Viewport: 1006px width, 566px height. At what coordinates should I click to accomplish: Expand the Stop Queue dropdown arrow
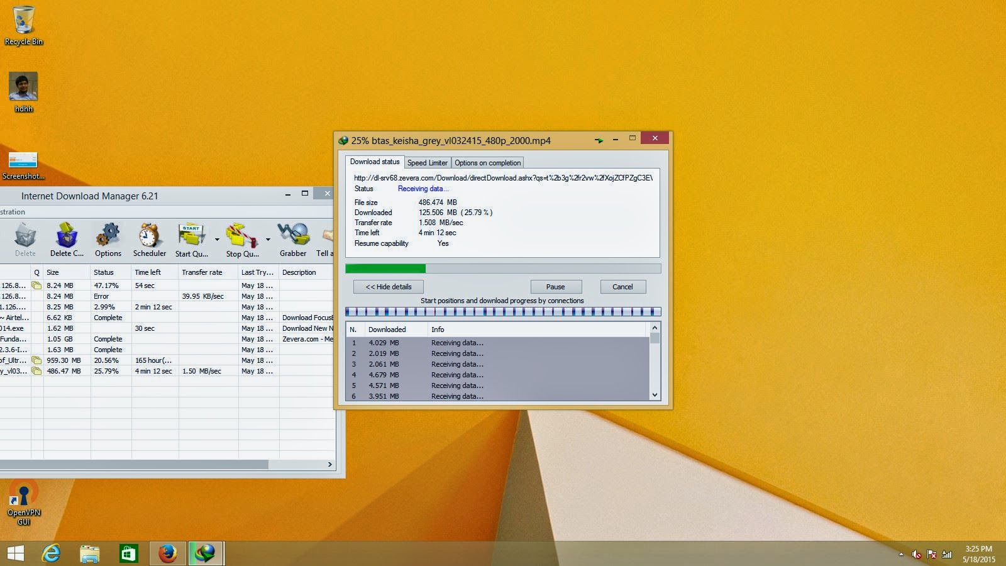coord(268,240)
